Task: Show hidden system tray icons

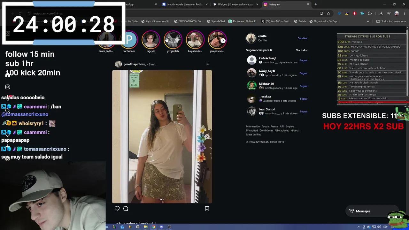Action: click(359, 227)
